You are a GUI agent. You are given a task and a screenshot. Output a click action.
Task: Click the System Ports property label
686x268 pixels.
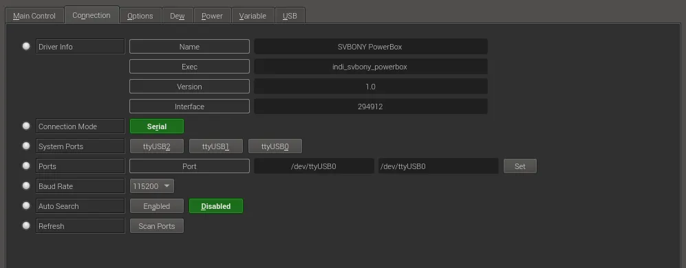tap(81, 146)
